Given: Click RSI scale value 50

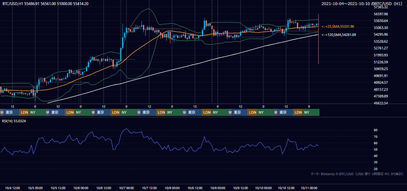Looking at the screenshot, I should [x=375, y=149].
